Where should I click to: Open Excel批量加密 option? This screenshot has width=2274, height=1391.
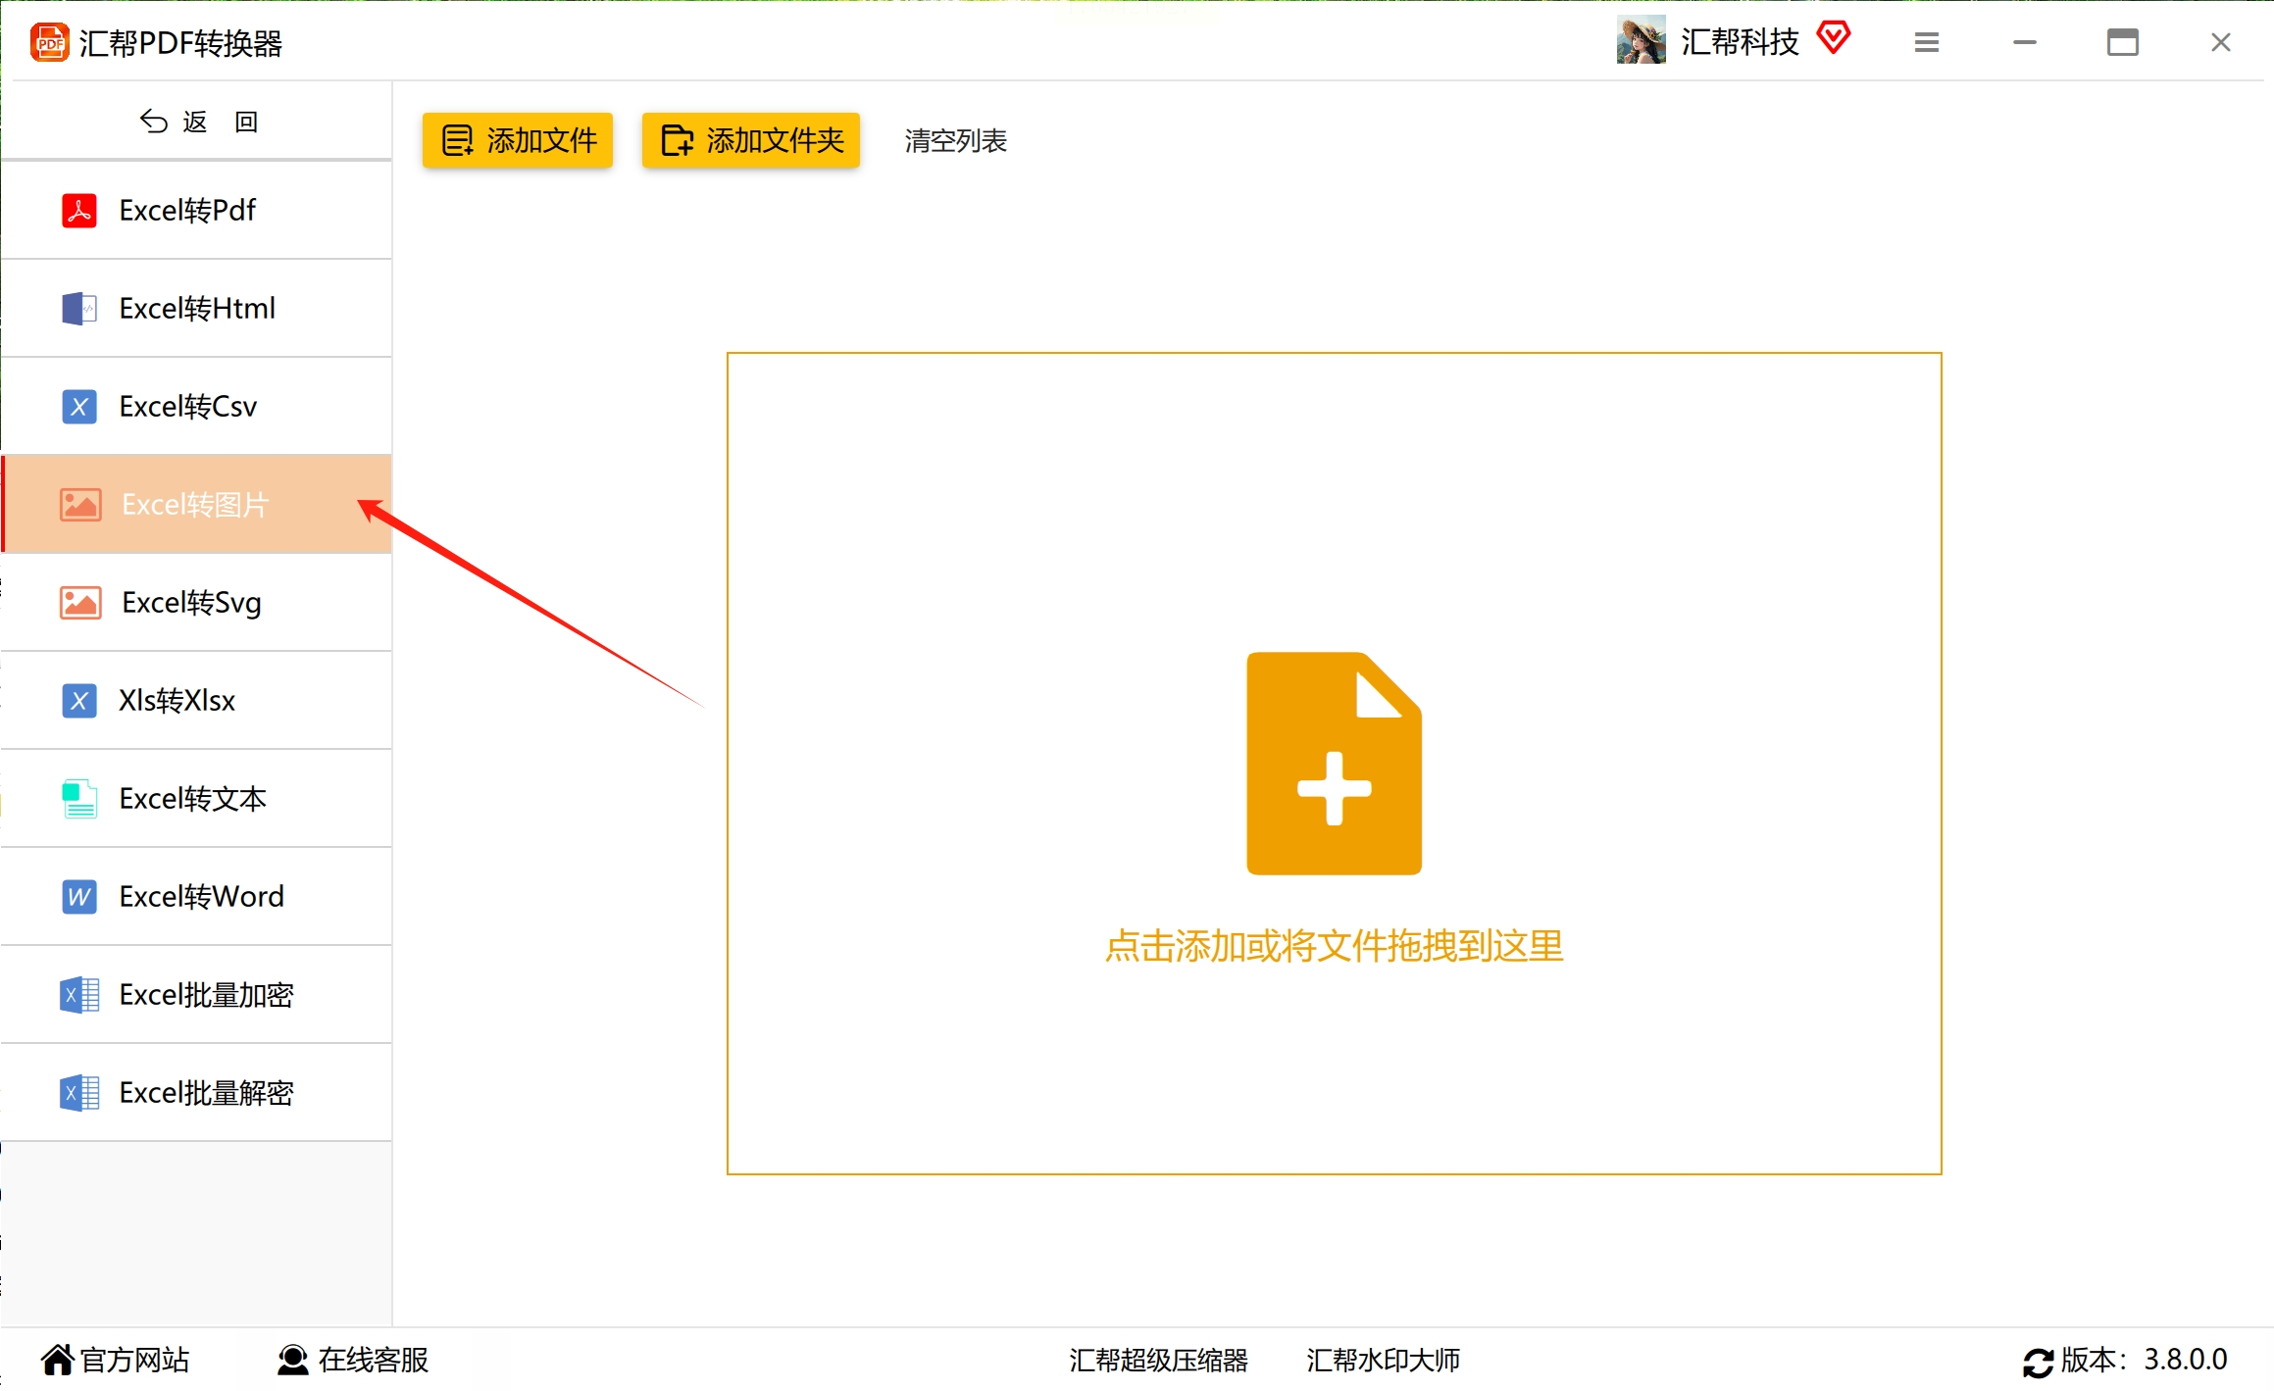pyautogui.click(x=206, y=995)
